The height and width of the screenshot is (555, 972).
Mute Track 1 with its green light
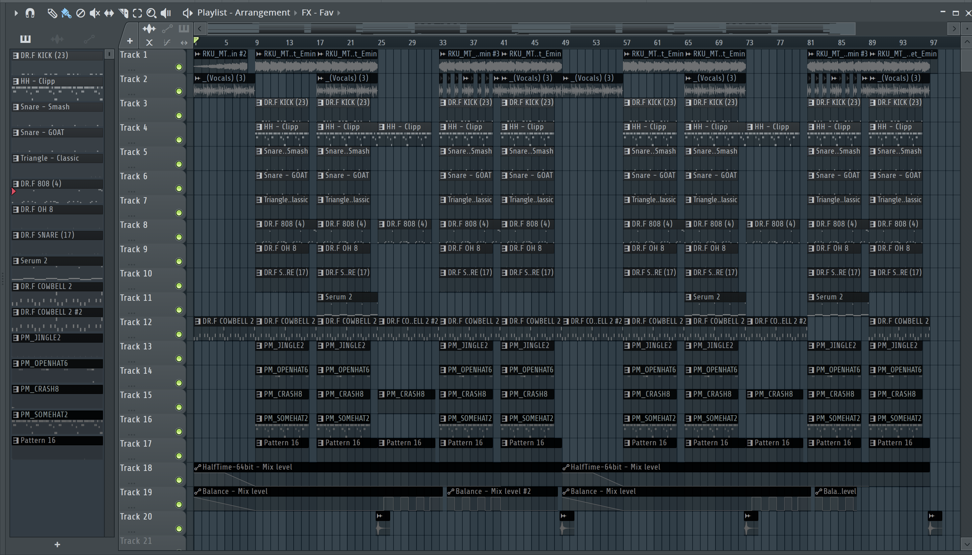179,67
